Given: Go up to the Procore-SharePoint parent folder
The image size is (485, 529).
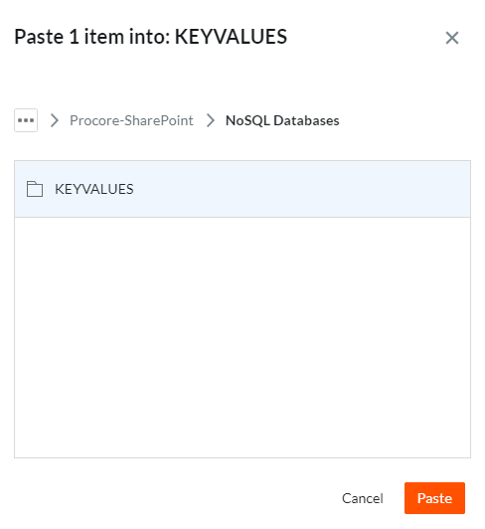Looking at the screenshot, I should pyautogui.click(x=131, y=120).
